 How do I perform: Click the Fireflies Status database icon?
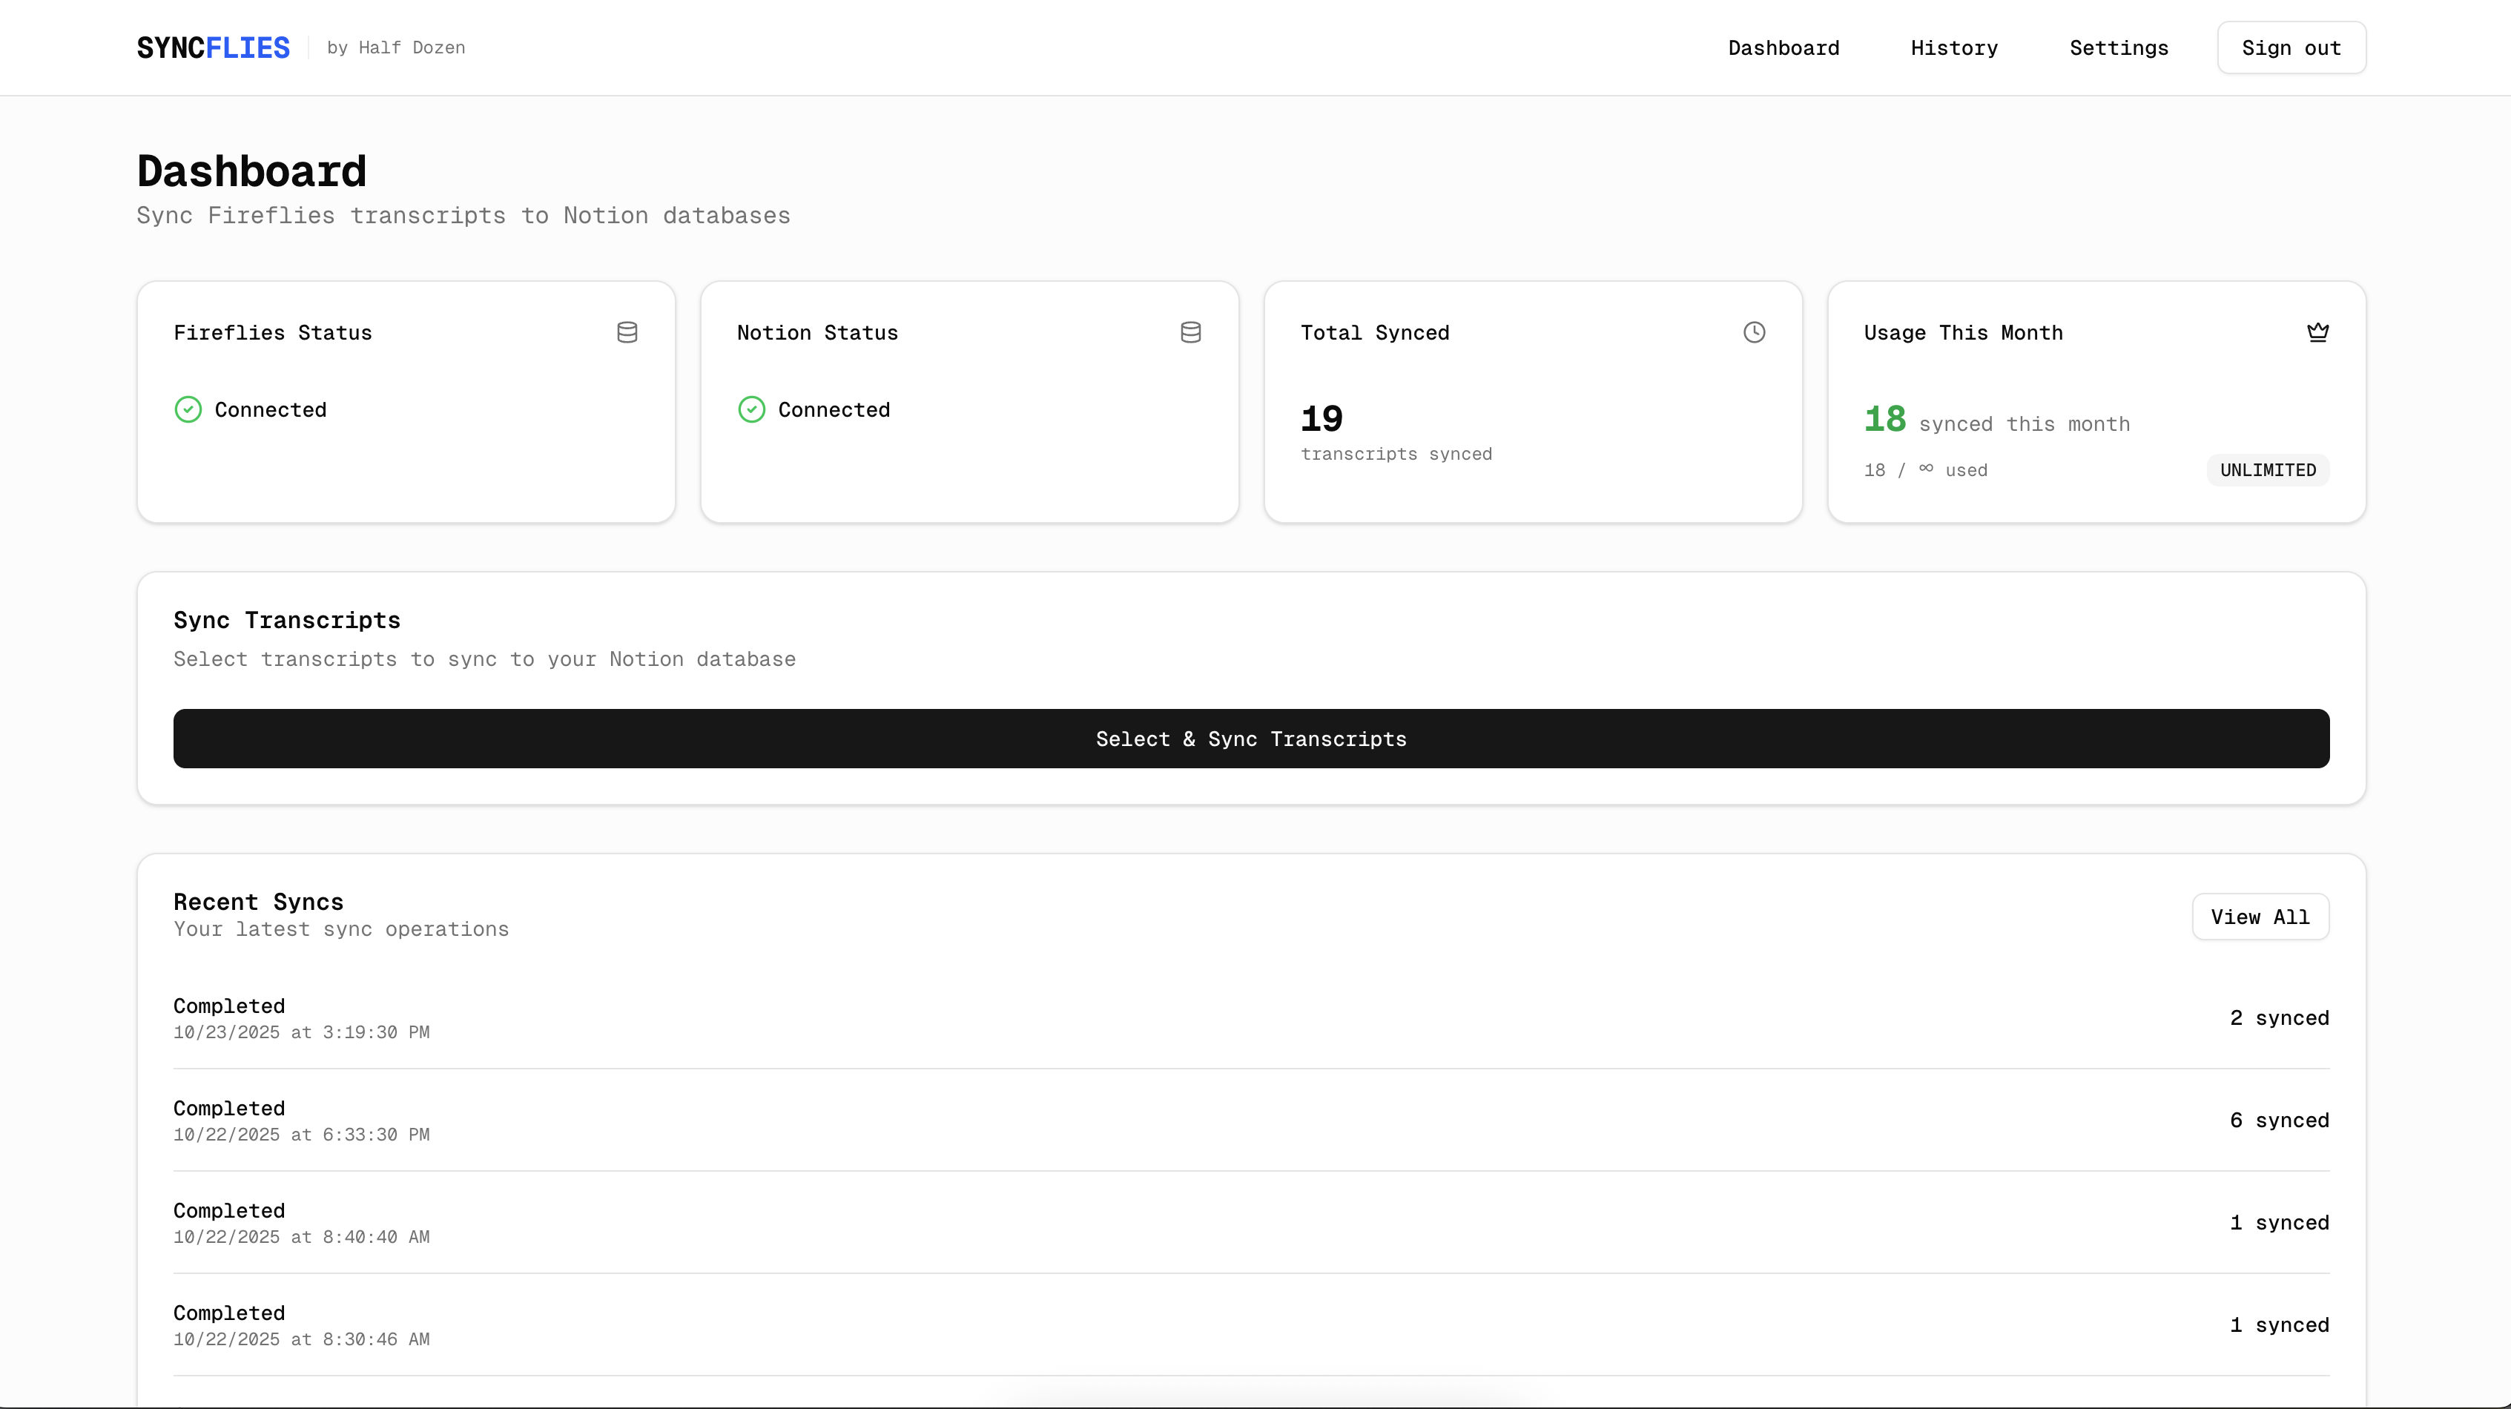(627, 332)
